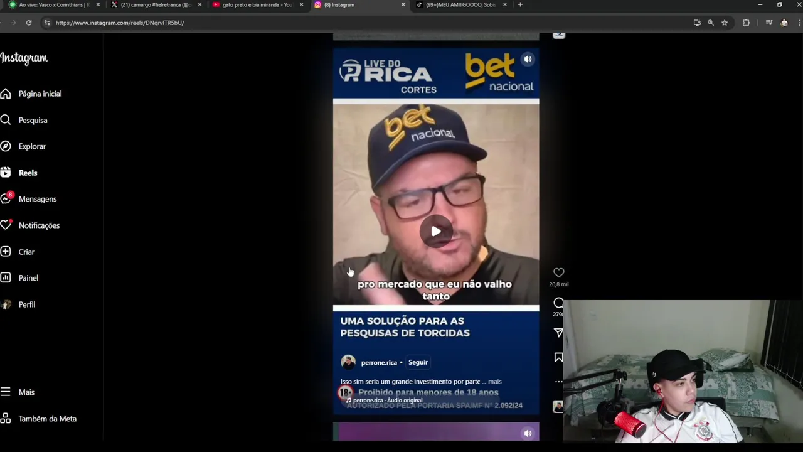This screenshot has width=803, height=452.
Task: Click the browser profile avatar
Action: point(784,23)
